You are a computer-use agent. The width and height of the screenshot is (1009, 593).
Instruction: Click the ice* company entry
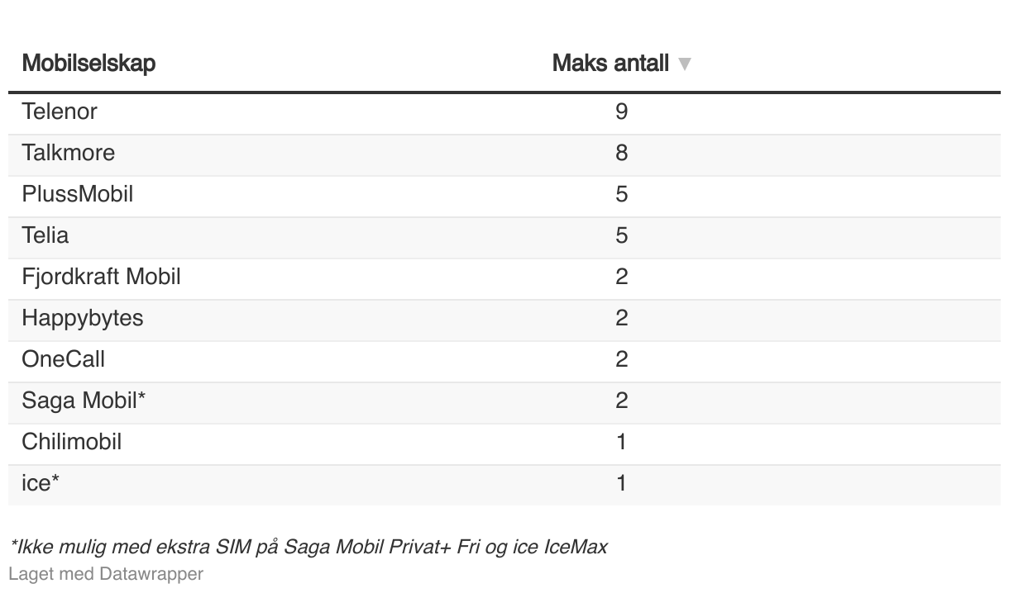(41, 483)
